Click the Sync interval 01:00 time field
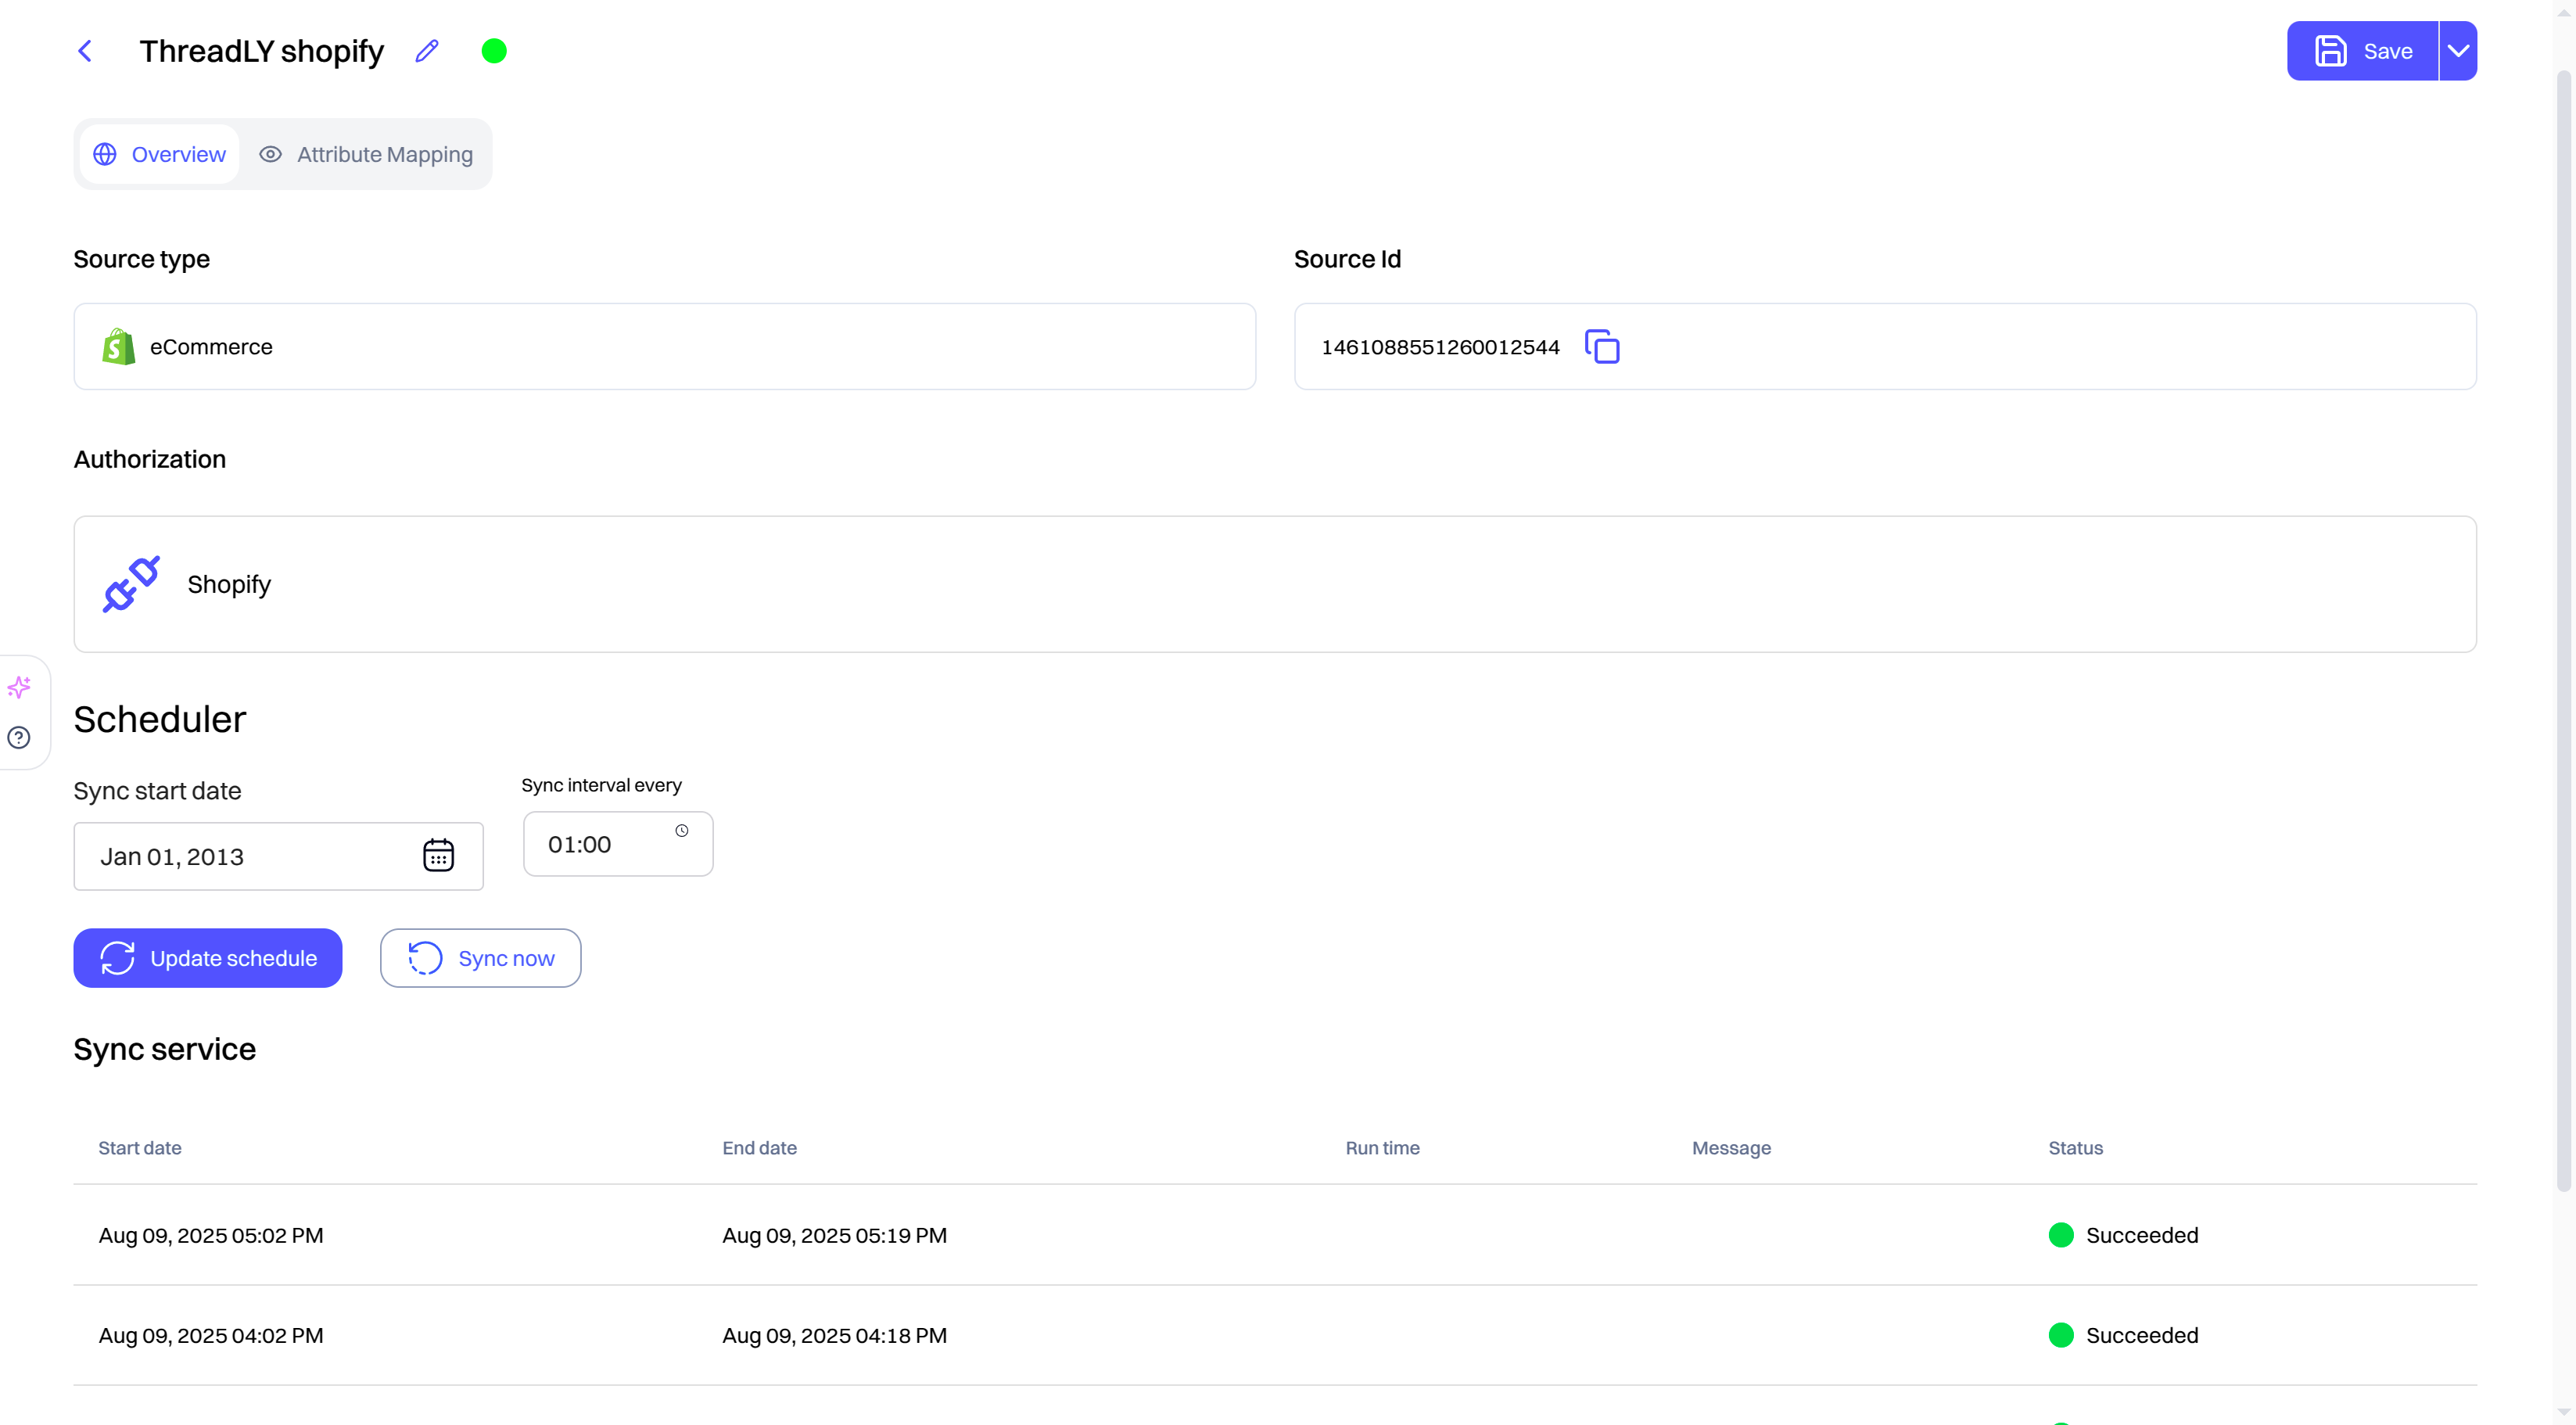Viewport: 2576px width, 1425px height. click(618, 844)
